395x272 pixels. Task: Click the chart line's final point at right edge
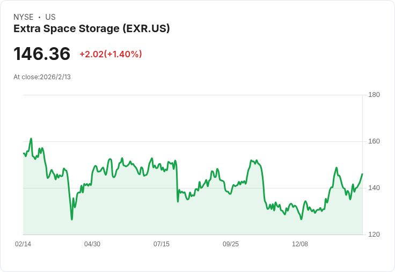pos(362,173)
